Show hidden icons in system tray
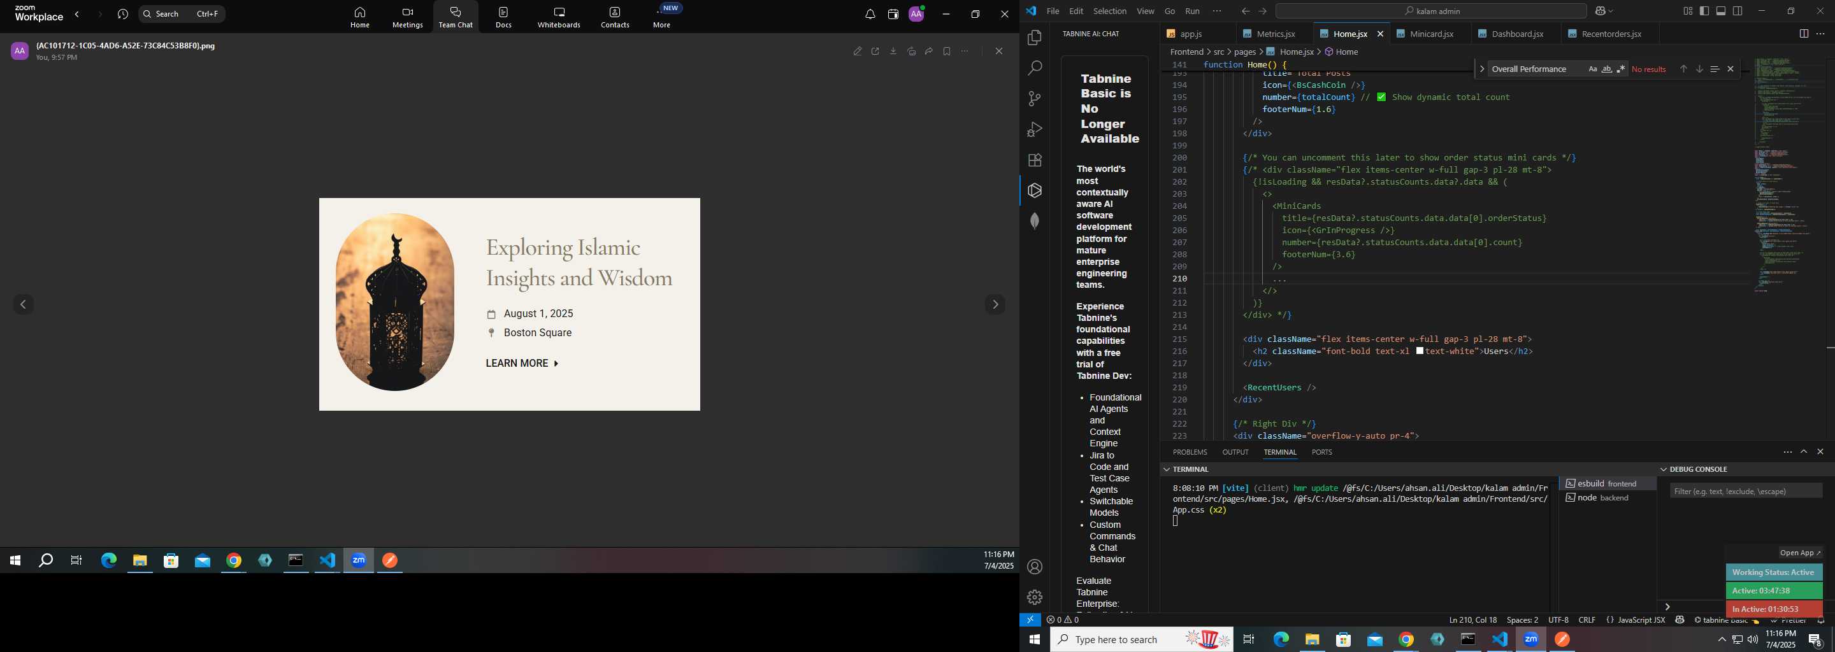The width and height of the screenshot is (1835, 652). click(x=1722, y=640)
